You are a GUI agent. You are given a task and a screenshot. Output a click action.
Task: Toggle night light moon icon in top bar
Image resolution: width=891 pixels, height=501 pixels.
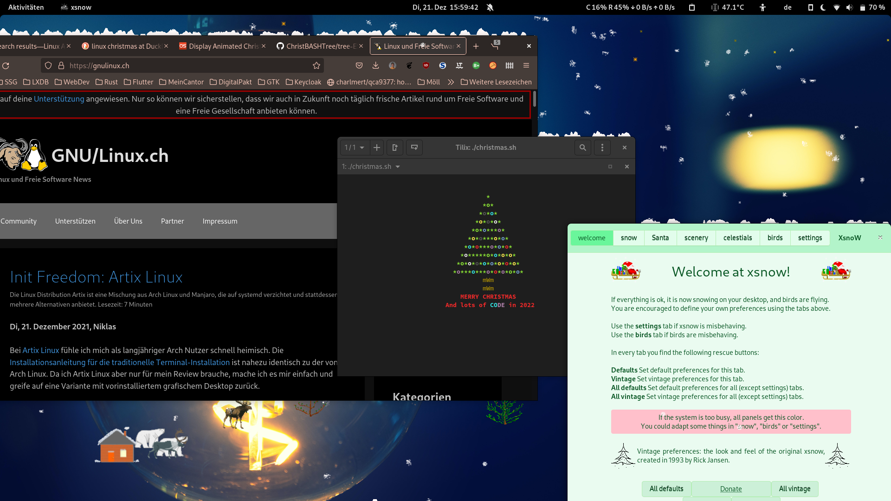823,7
